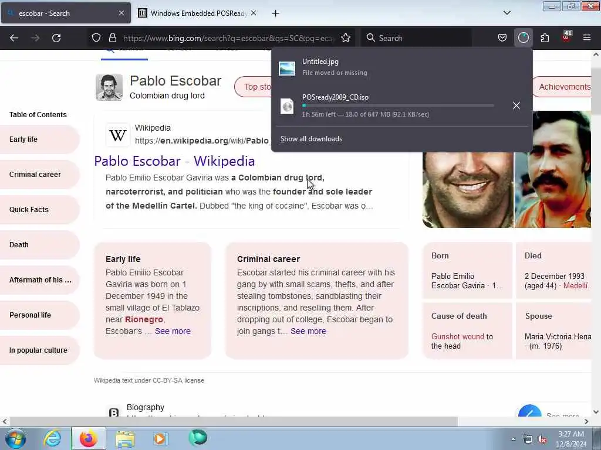Reload the current Bing page
Image resolution: width=601 pixels, height=450 pixels.
(56, 38)
